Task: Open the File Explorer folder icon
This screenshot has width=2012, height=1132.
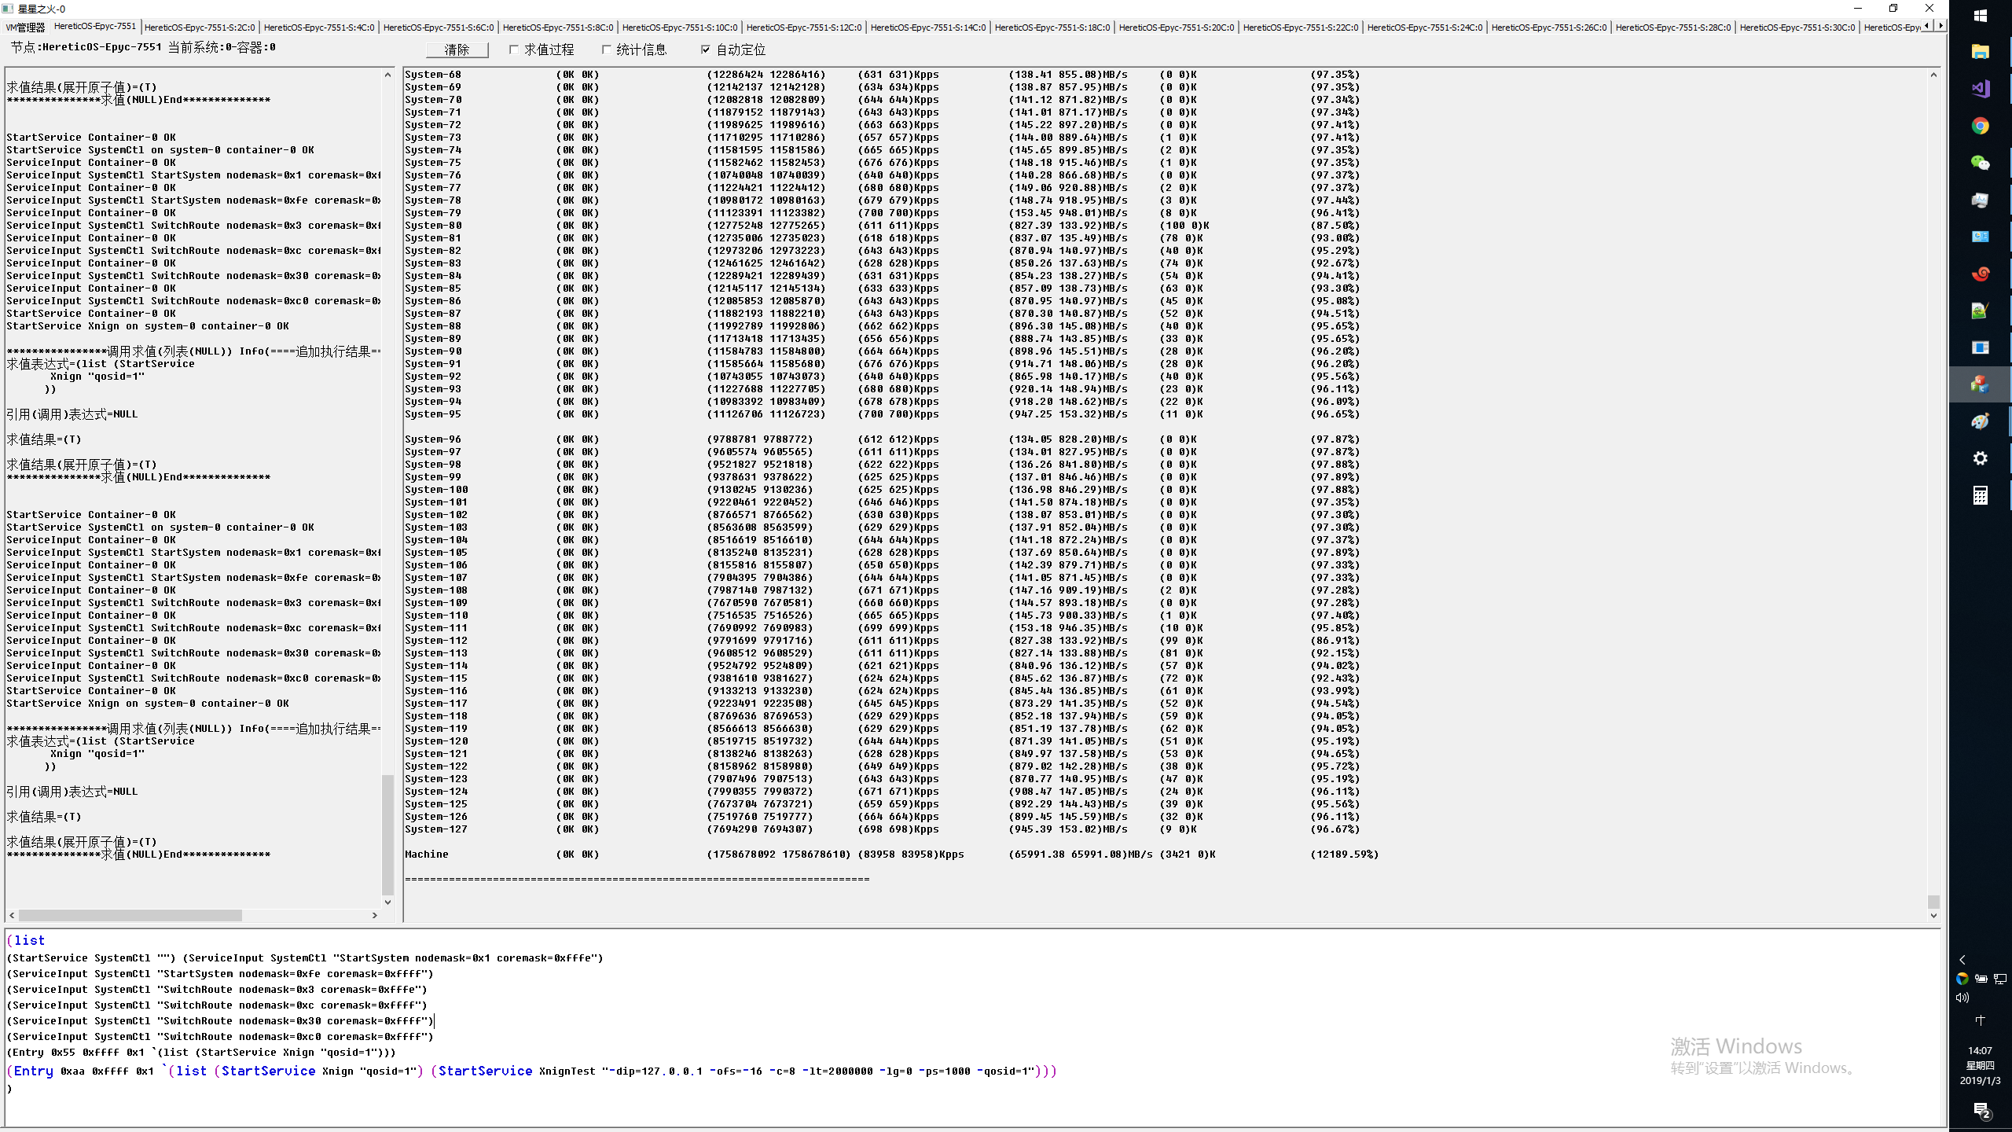Action: 1980,52
